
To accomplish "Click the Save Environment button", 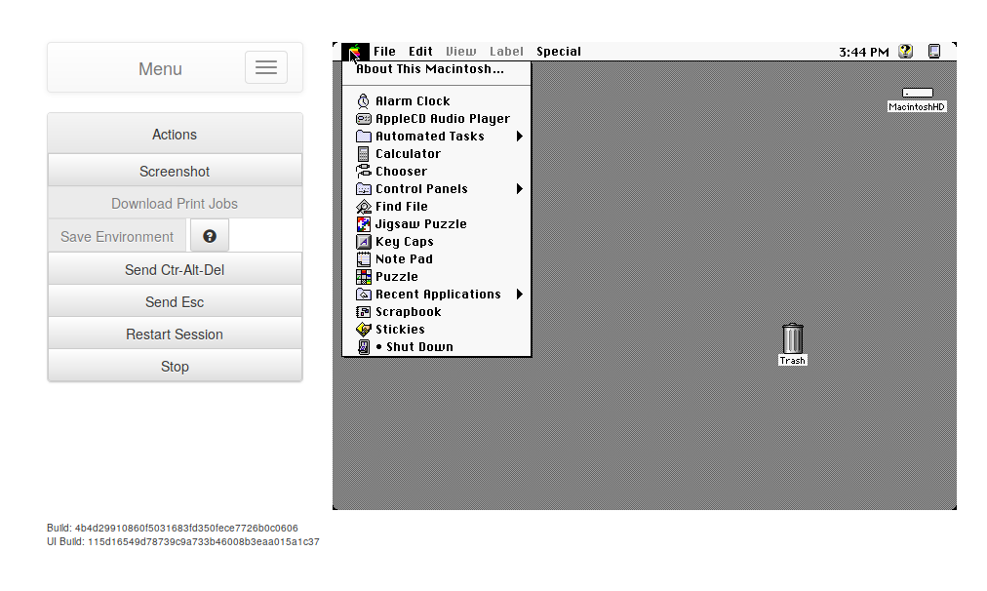I will click(x=117, y=237).
